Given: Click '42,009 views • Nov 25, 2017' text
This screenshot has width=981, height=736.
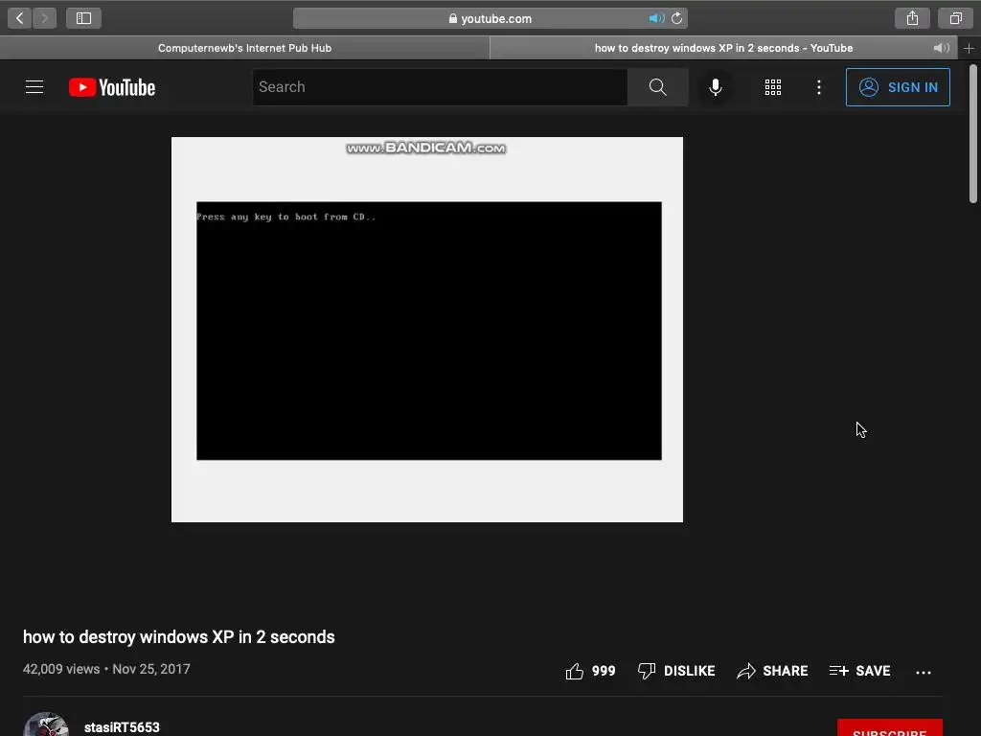Looking at the screenshot, I should (106, 669).
